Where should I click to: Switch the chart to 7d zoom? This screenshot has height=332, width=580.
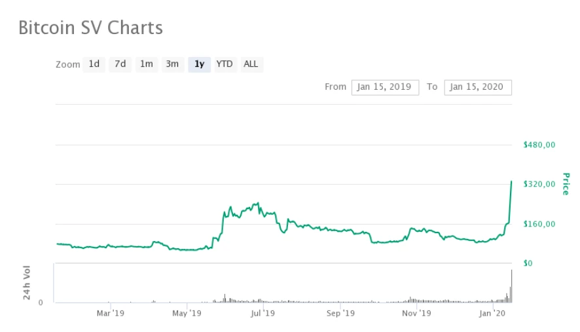point(120,64)
